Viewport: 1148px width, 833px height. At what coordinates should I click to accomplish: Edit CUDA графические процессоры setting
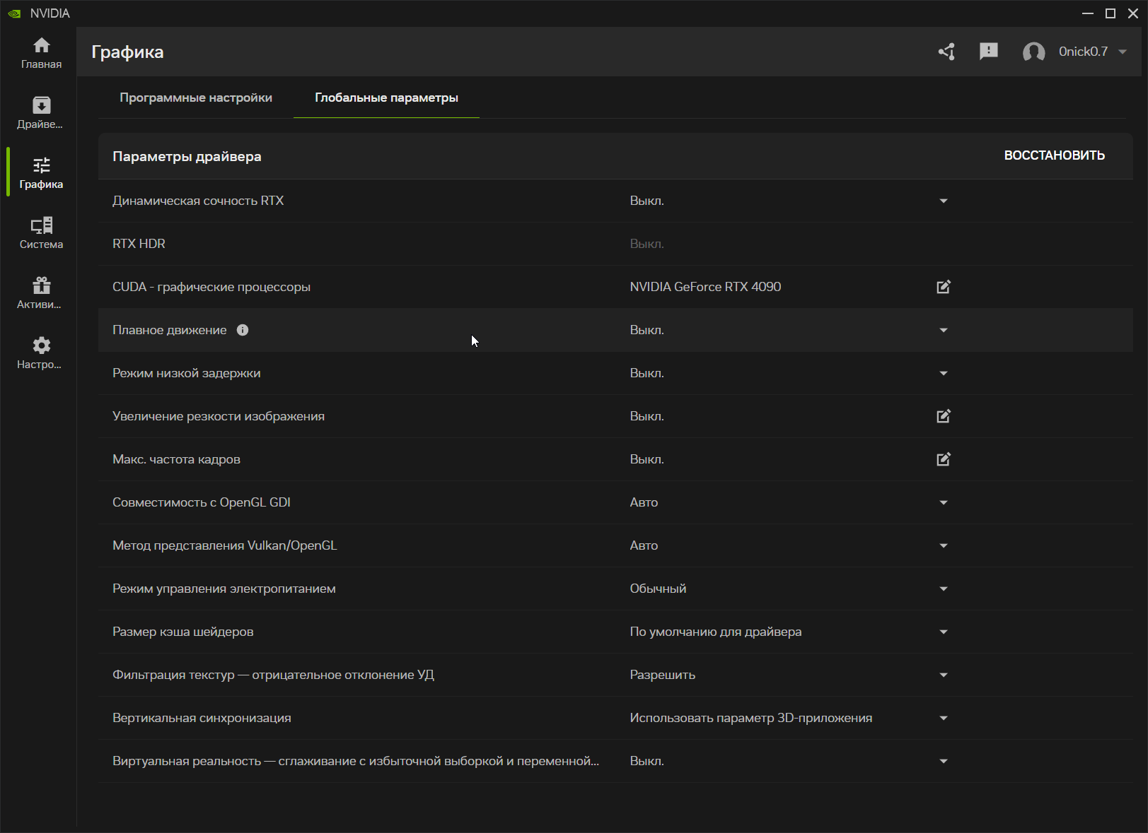click(943, 287)
